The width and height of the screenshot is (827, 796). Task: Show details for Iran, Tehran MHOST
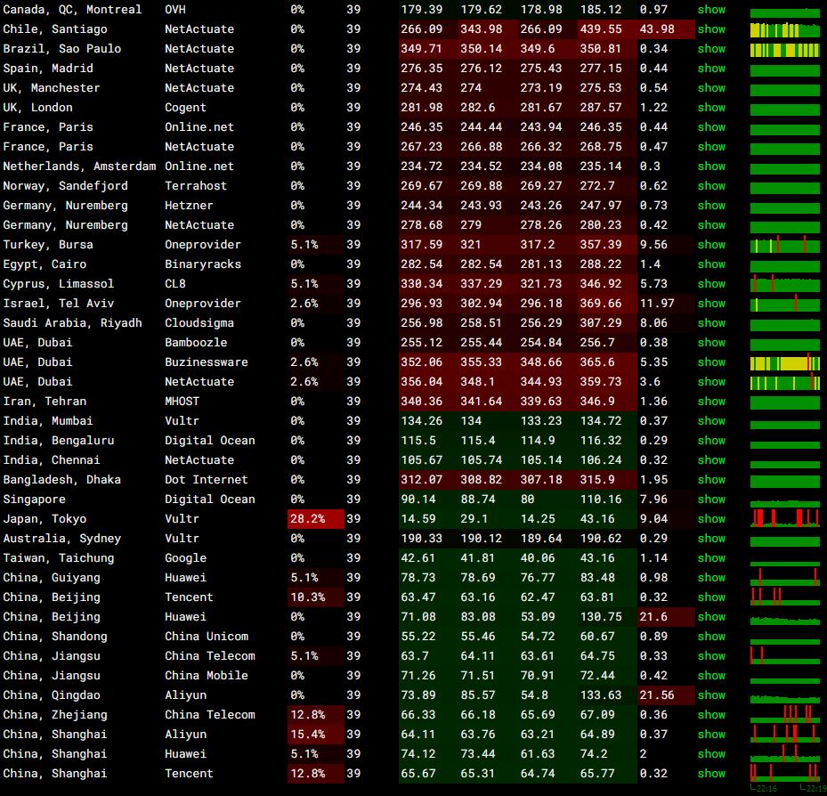[711, 402]
